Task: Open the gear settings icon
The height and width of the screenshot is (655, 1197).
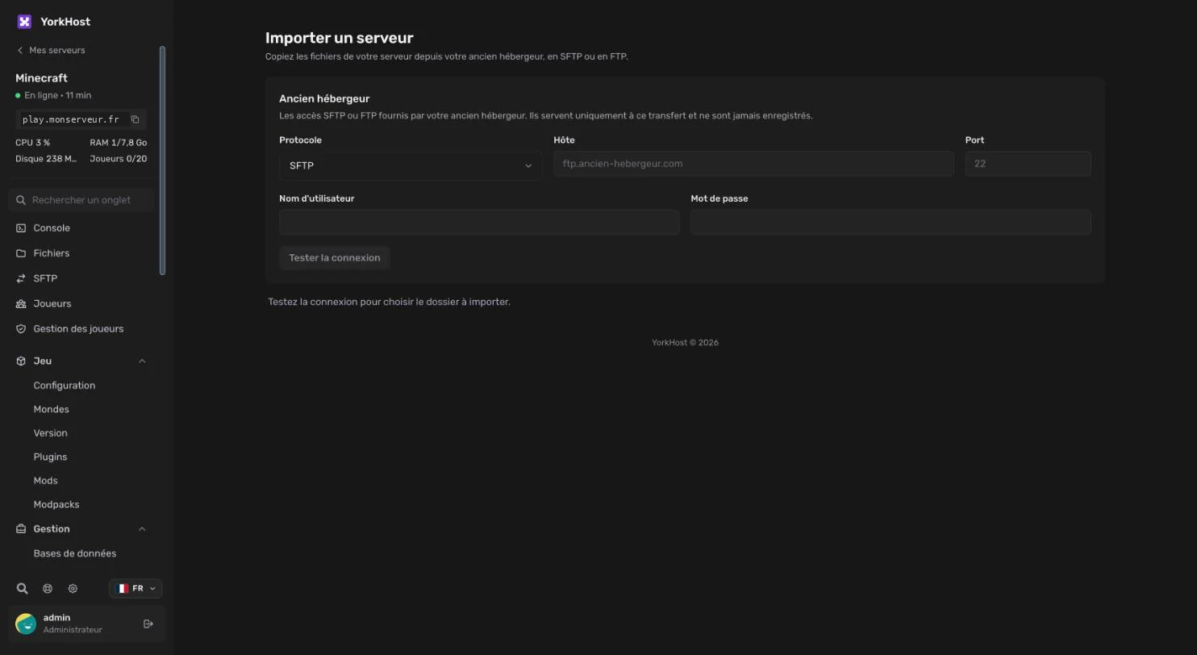Action: [73, 589]
